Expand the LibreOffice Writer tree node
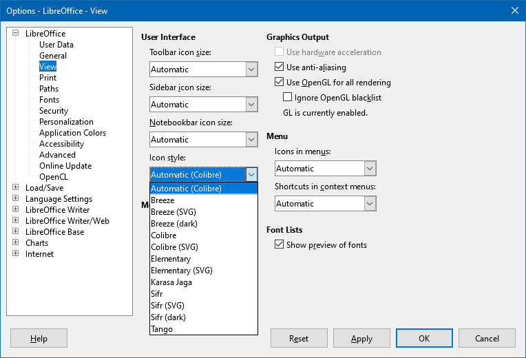 coord(16,209)
